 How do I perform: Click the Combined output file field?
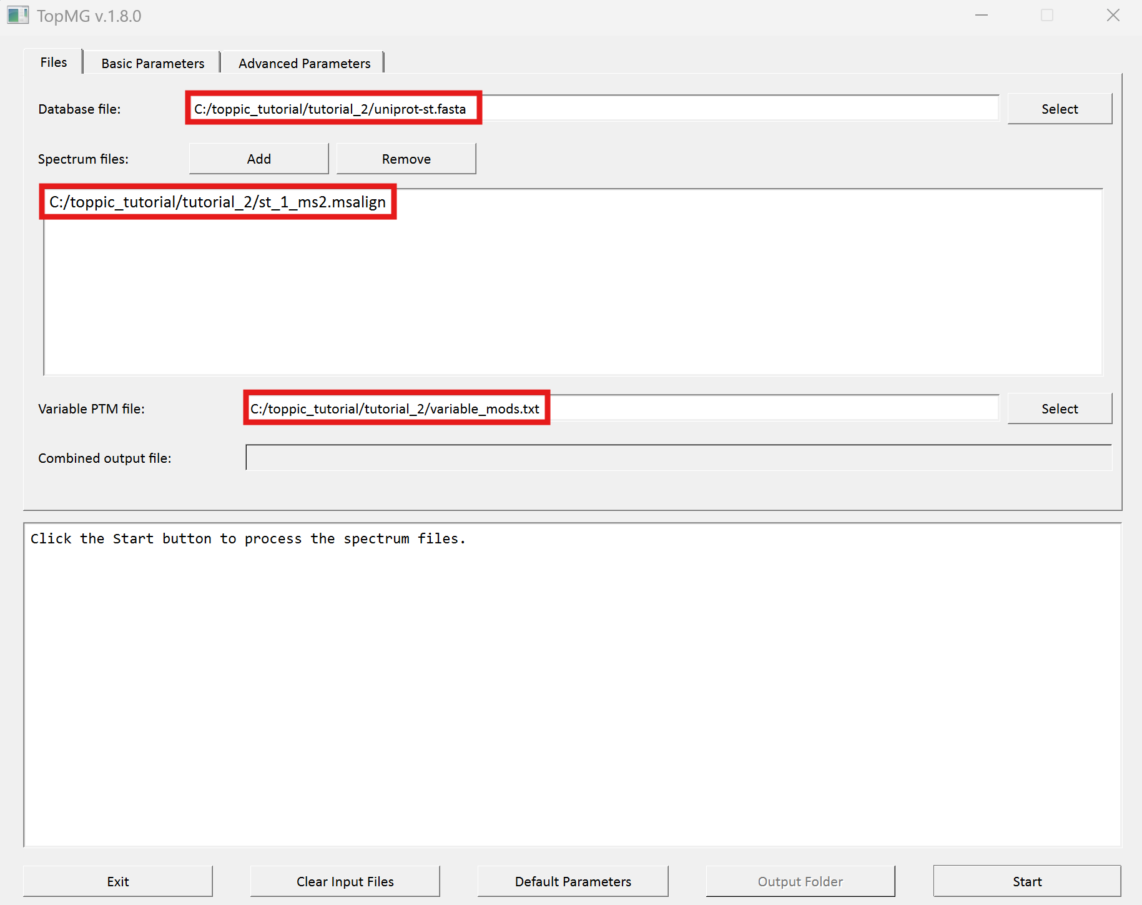[x=679, y=457]
